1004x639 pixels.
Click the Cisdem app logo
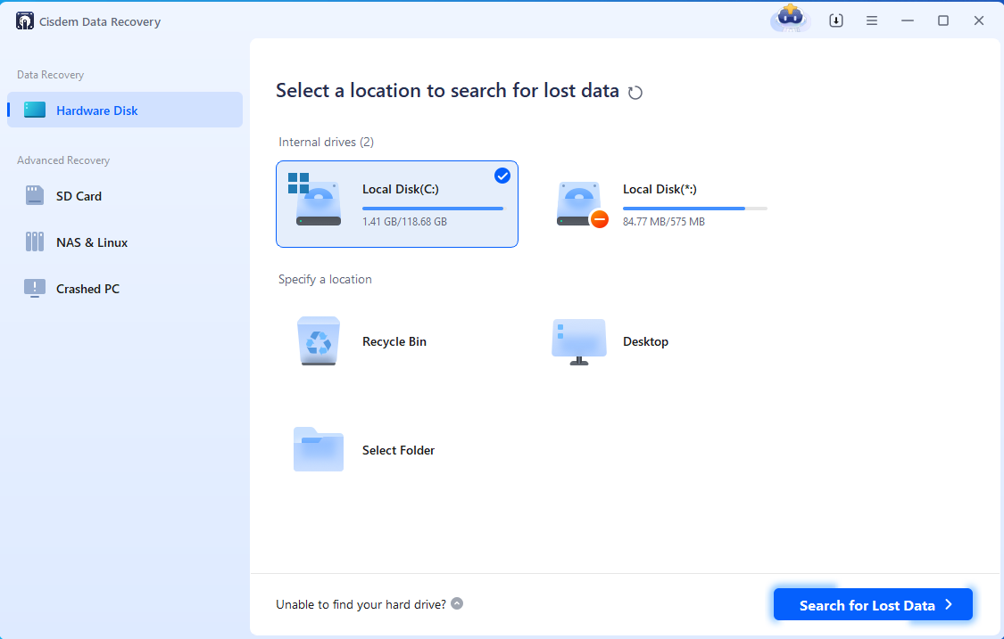[x=25, y=21]
